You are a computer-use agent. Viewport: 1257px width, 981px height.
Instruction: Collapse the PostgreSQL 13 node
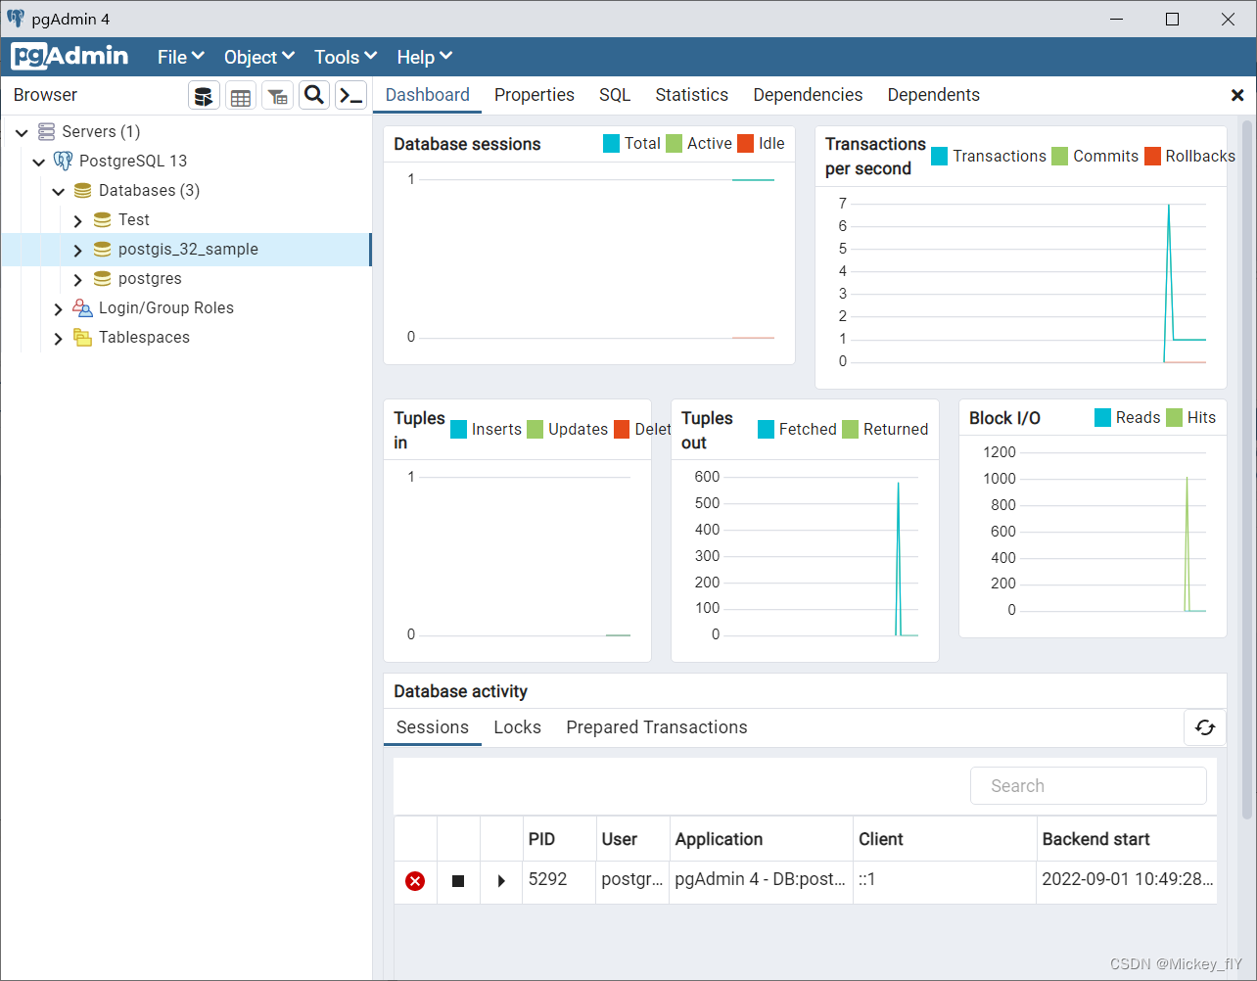(x=39, y=162)
